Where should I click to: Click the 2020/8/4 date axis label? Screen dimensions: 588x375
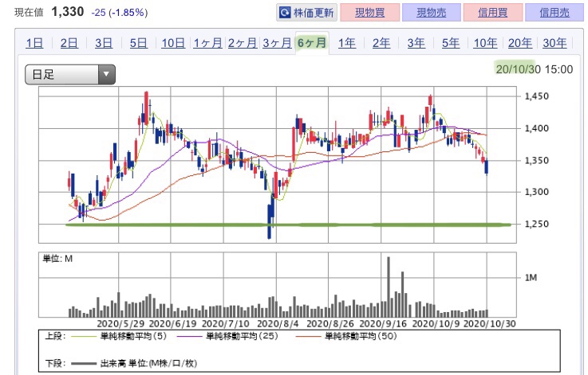(278, 324)
